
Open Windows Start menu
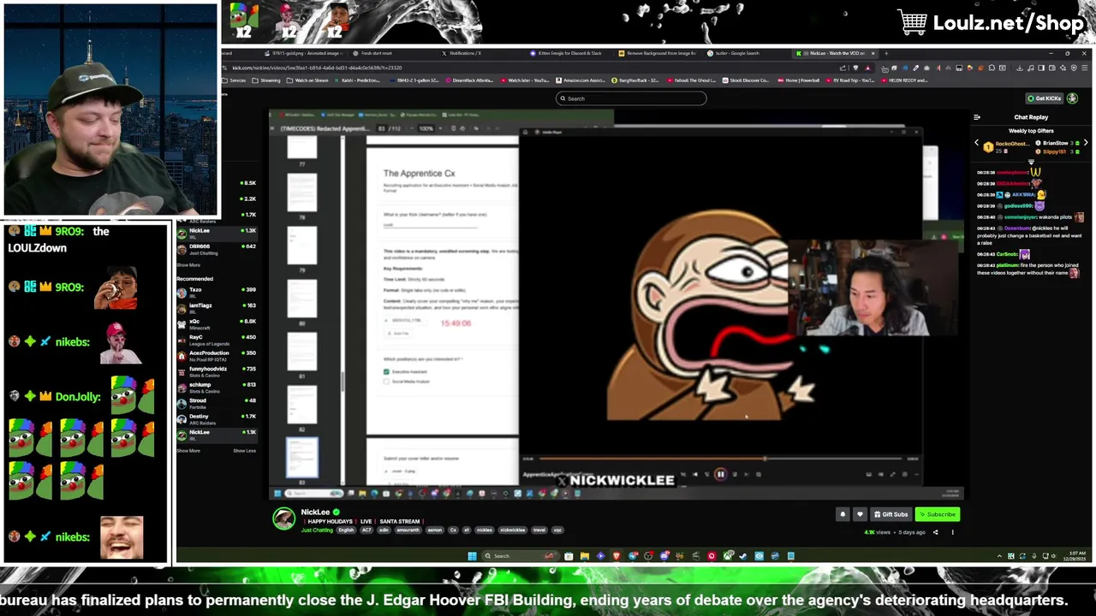coord(472,556)
